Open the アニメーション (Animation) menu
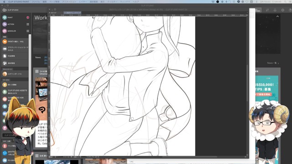 (69, 1)
